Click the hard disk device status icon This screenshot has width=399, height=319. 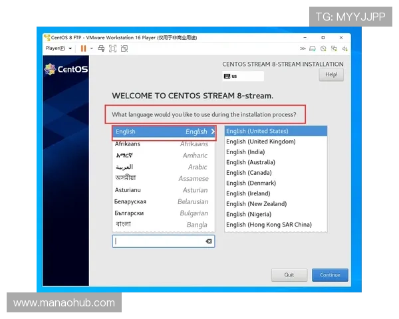313,49
